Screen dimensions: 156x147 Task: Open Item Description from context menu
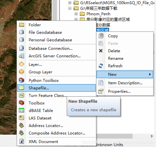coord(125,83)
